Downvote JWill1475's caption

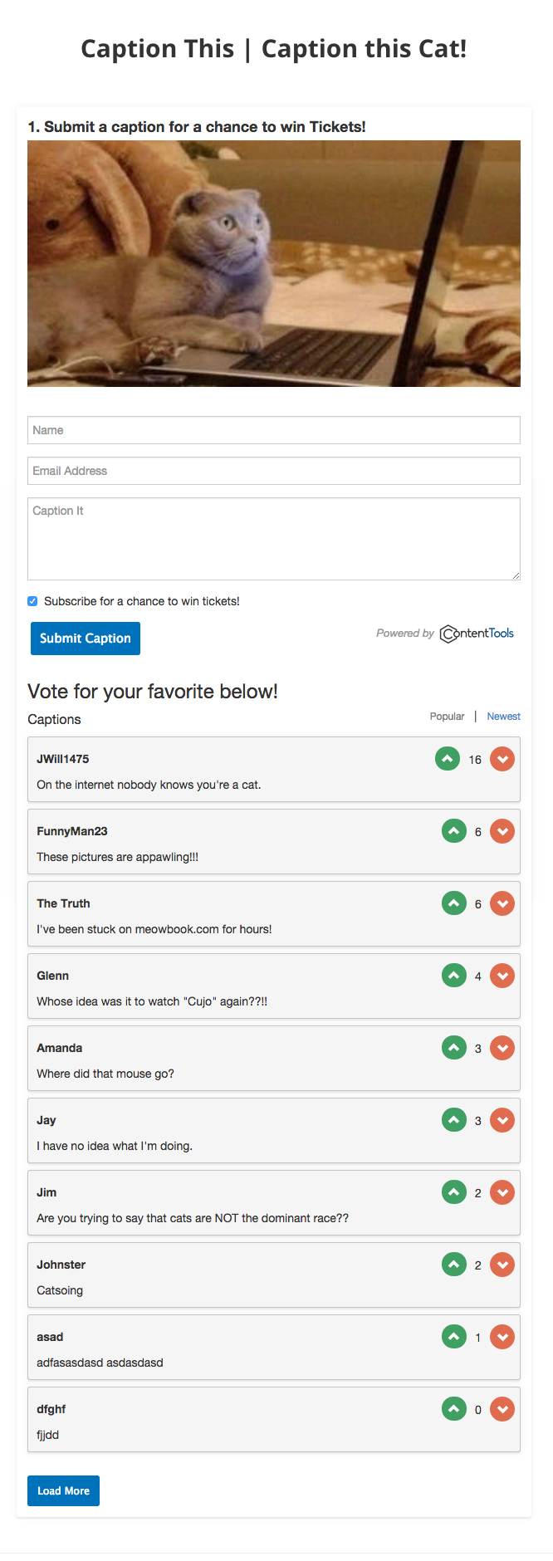coord(502,759)
